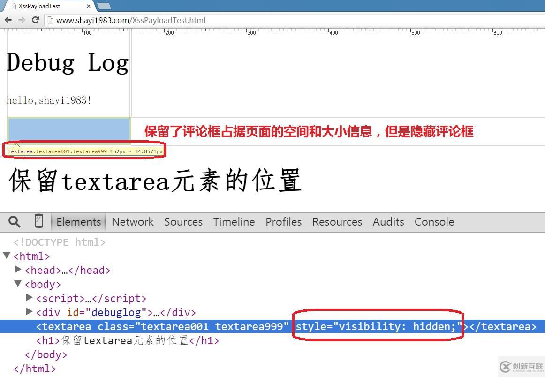Open the Audits panel
The image size is (545, 377).
click(x=388, y=222)
